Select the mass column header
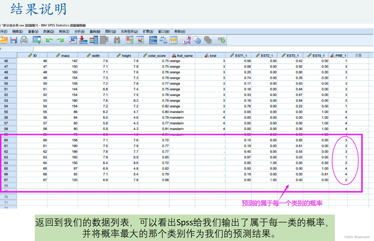This screenshot has height=241, width=374. pos(63,56)
